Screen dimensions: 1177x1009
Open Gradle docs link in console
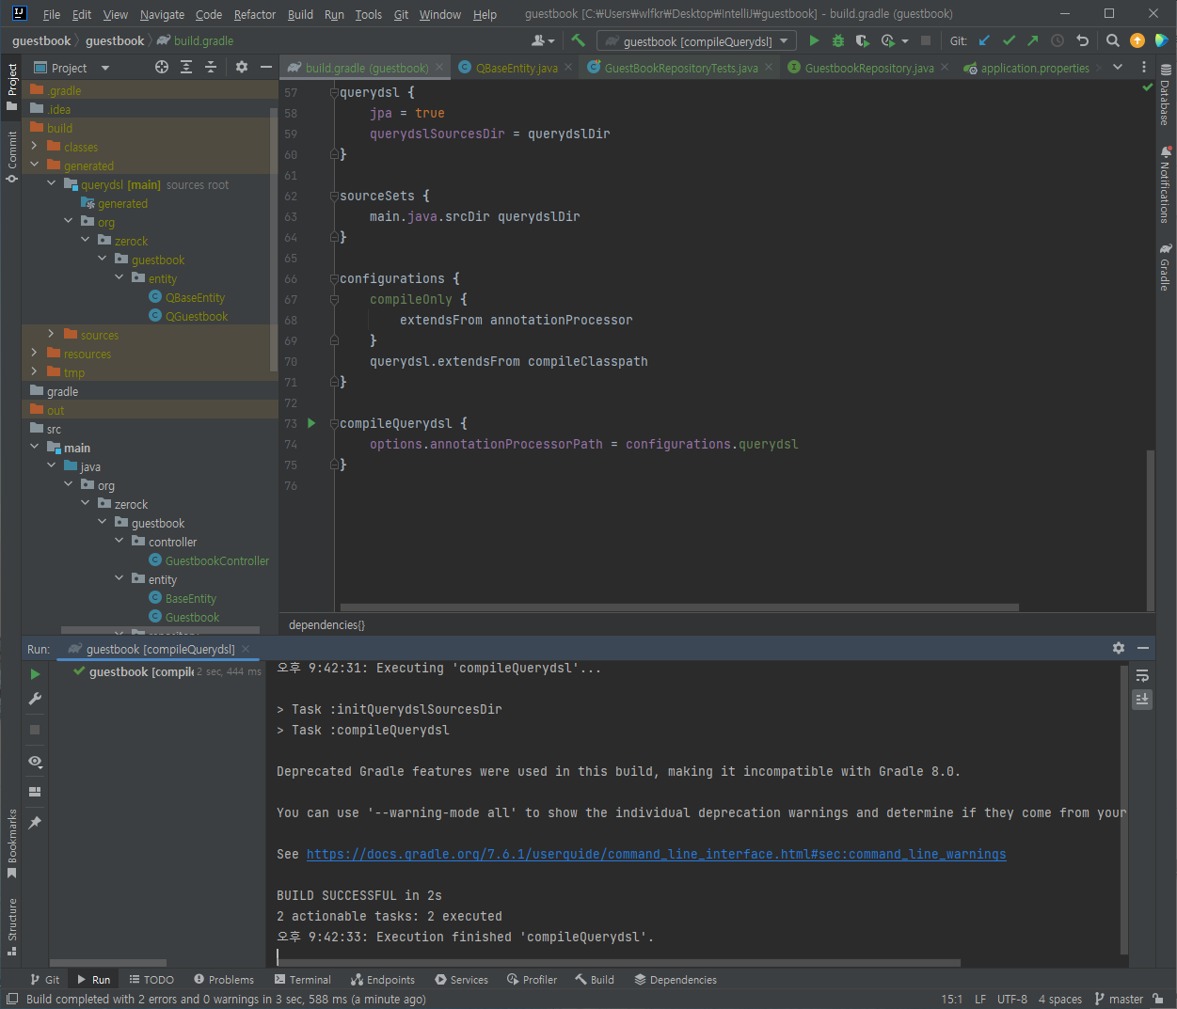[x=656, y=854]
